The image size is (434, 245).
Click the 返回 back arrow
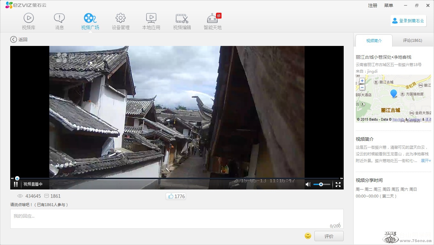(x=13, y=39)
